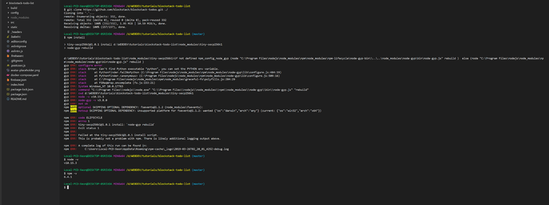The height and width of the screenshot is (205, 549).
Task: Expand the node_modules folder
Action: click(x=8, y=17)
